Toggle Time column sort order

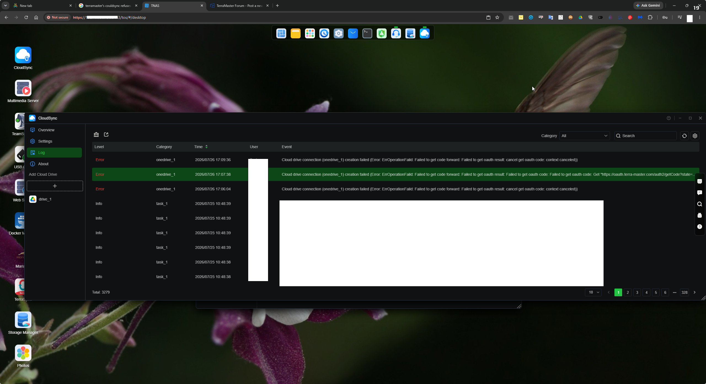pos(206,147)
